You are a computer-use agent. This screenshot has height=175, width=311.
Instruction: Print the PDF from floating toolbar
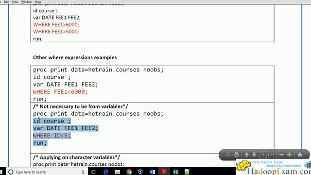(236, 155)
